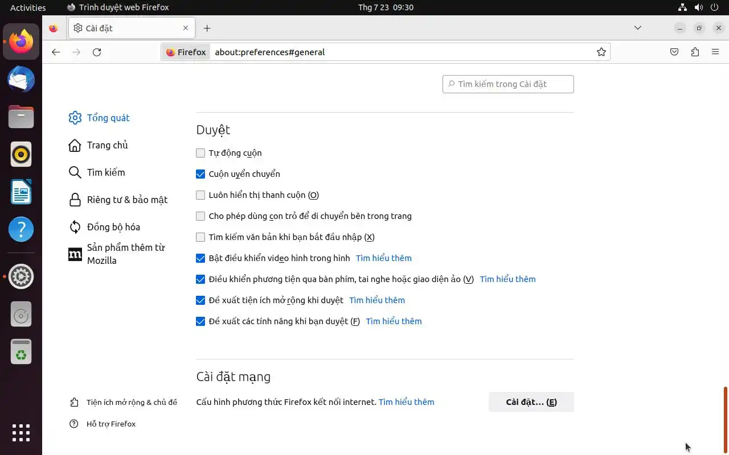Image resolution: width=729 pixels, height=455 pixels.
Task: Open the Firefox hamburger menu
Action: (x=715, y=52)
